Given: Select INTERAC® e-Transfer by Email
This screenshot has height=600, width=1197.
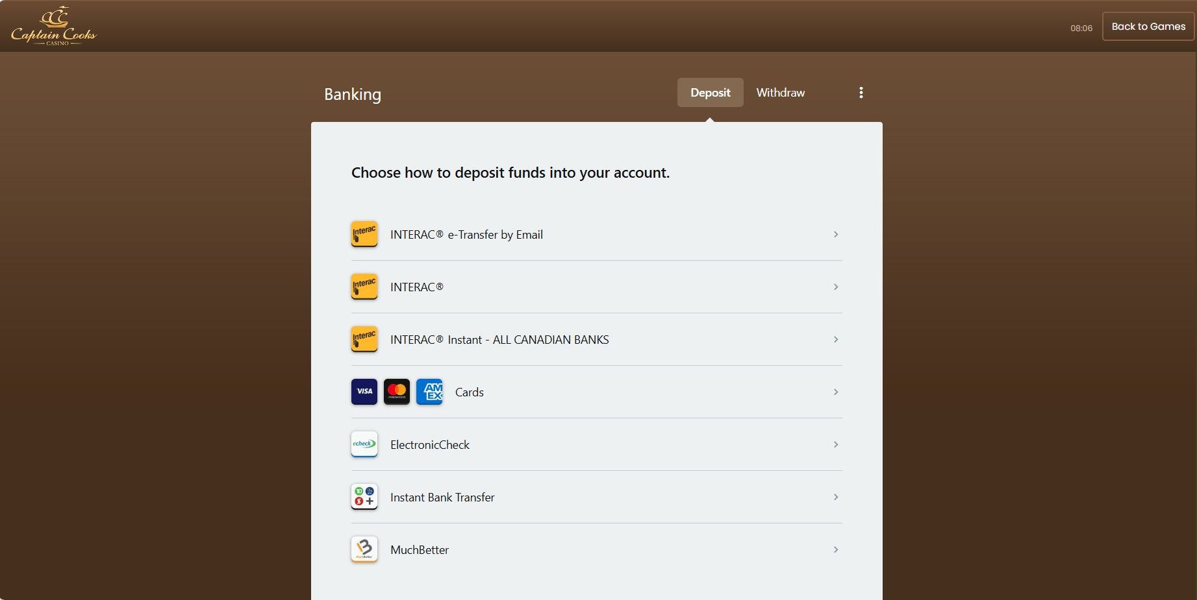Looking at the screenshot, I should tap(466, 235).
